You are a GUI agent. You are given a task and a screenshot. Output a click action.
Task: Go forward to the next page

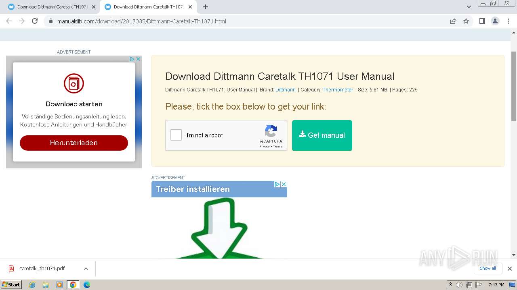point(22,21)
